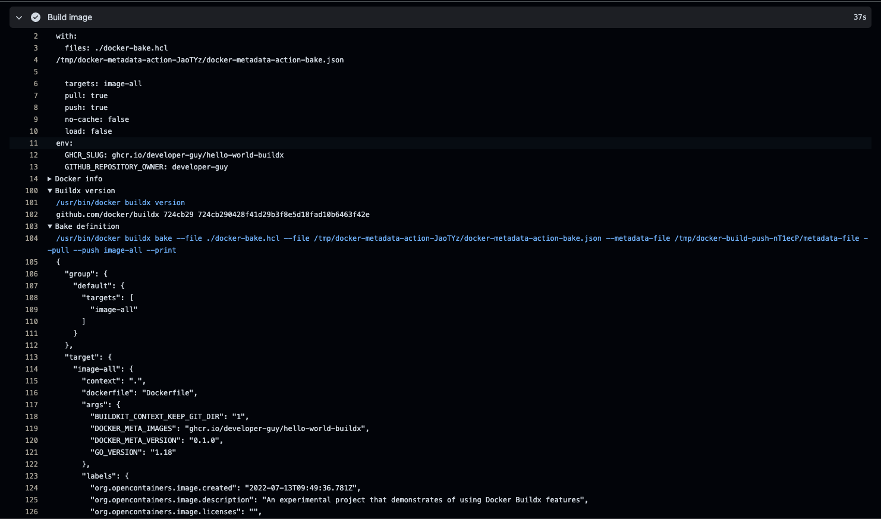Screen dimensions: 881x519
Task: Click the '"target": {' JSON line
Action: point(88,357)
